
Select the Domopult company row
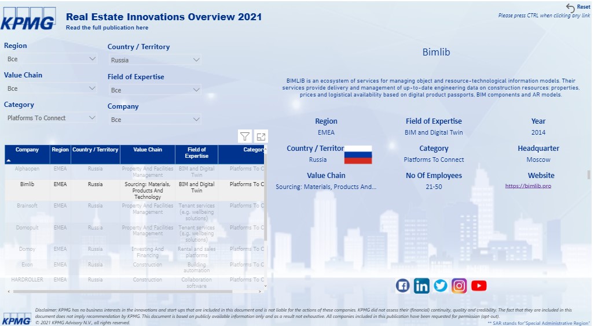click(27, 228)
